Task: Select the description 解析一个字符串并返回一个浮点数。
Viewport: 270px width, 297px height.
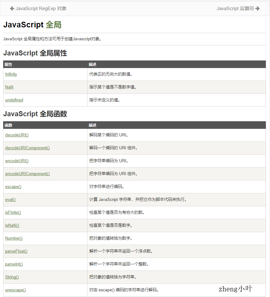Action: point(121,251)
